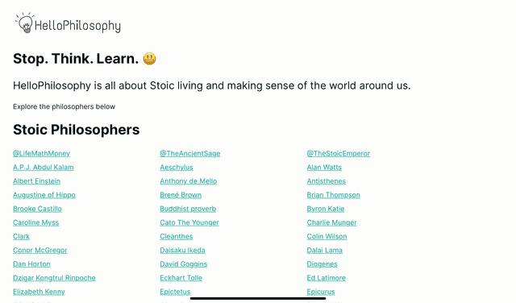Click the HelloPhilosophy lightbulb logo icon
Viewport: 516px width, 303px height.
pyautogui.click(x=24, y=23)
